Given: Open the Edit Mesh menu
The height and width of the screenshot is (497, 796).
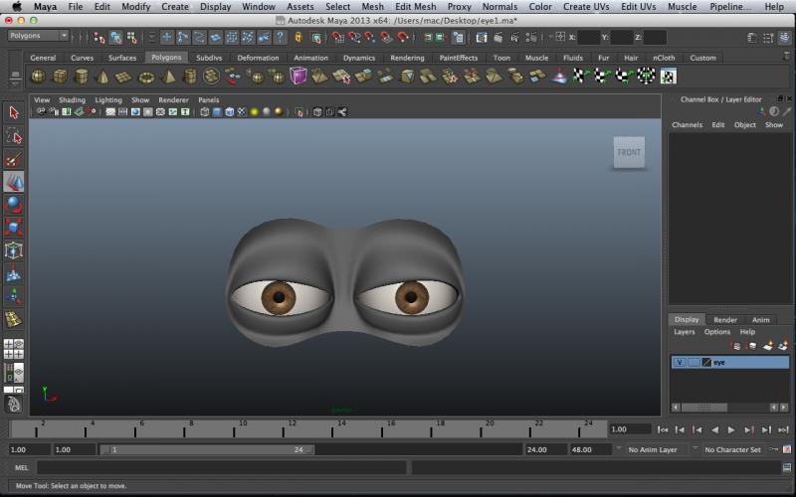Looking at the screenshot, I should (x=415, y=6).
